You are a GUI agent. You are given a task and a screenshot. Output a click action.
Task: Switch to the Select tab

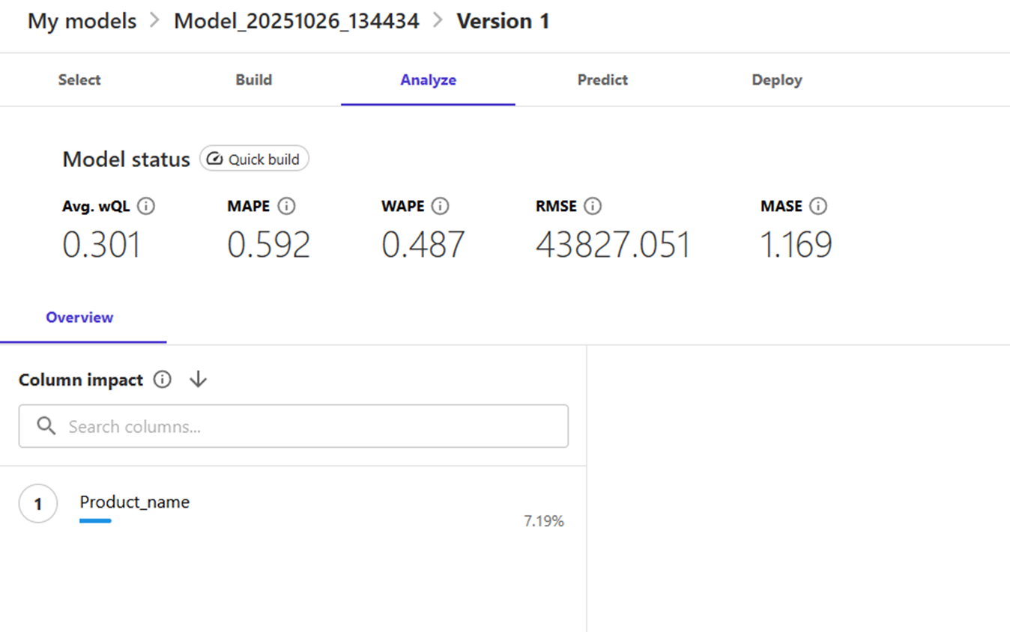click(79, 80)
